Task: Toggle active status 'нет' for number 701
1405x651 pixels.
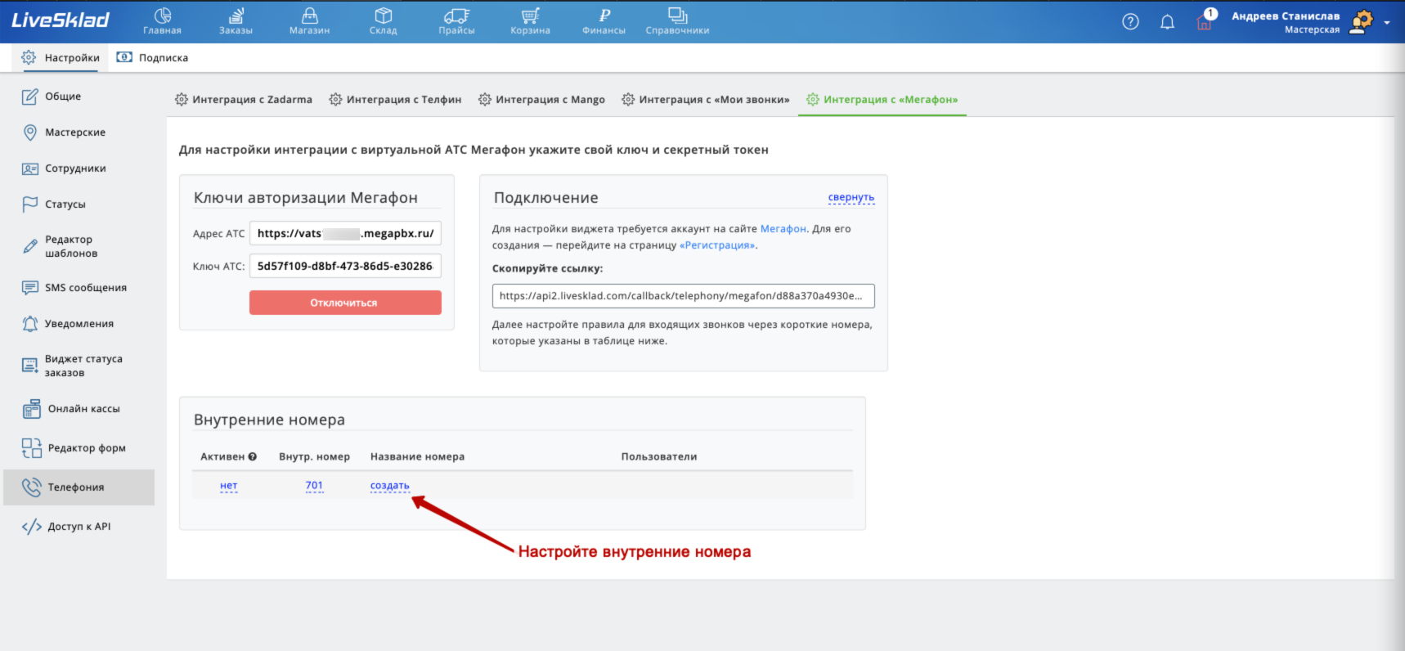Action: click(x=229, y=486)
